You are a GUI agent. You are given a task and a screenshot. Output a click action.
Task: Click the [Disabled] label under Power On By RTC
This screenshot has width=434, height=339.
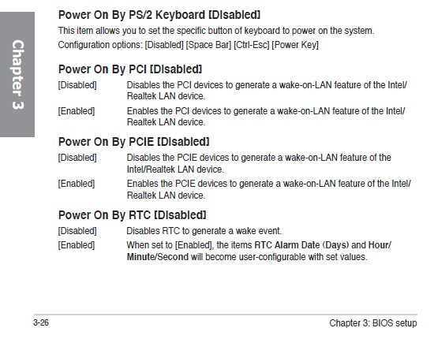coord(77,231)
